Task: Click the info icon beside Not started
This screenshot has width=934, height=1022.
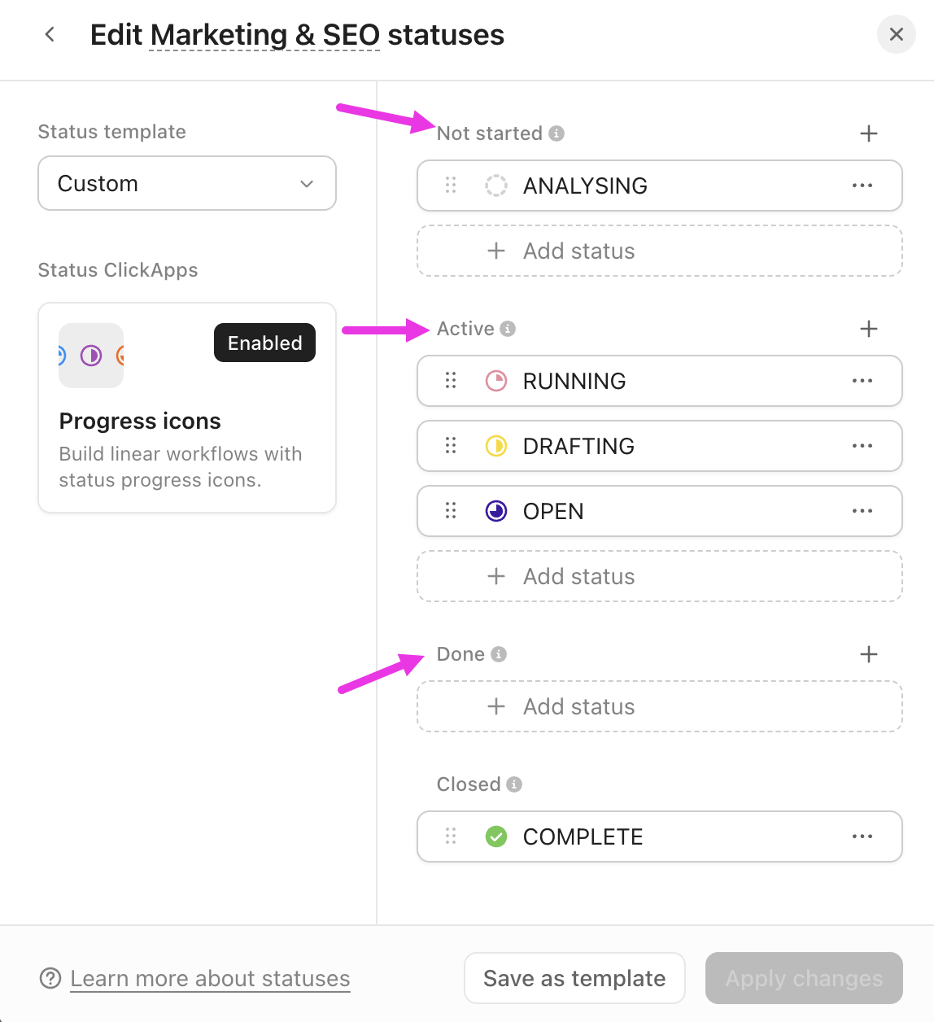Action: [x=556, y=133]
